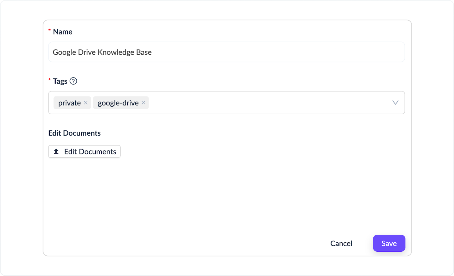Click the google-drive tag chip text

(x=118, y=103)
